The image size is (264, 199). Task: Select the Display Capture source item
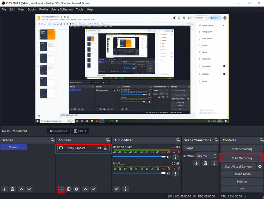pyautogui.click(x=75, y=148)
